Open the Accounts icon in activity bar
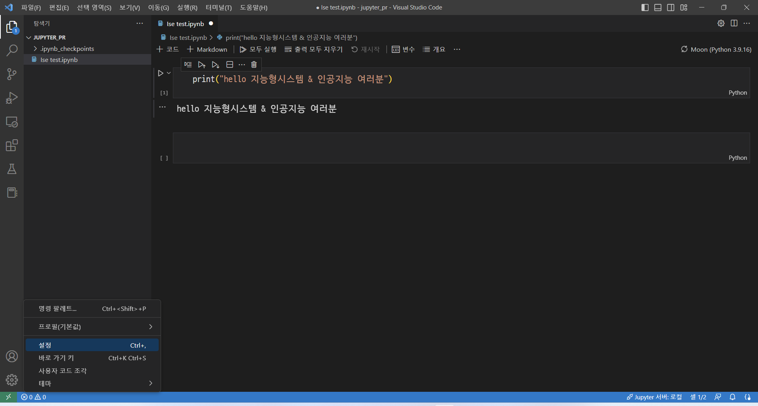 tap(12, 356)
